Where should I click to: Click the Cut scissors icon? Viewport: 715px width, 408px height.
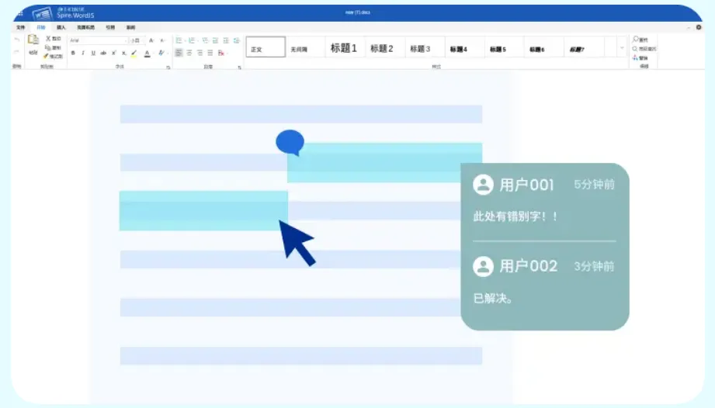click(48, 39)
